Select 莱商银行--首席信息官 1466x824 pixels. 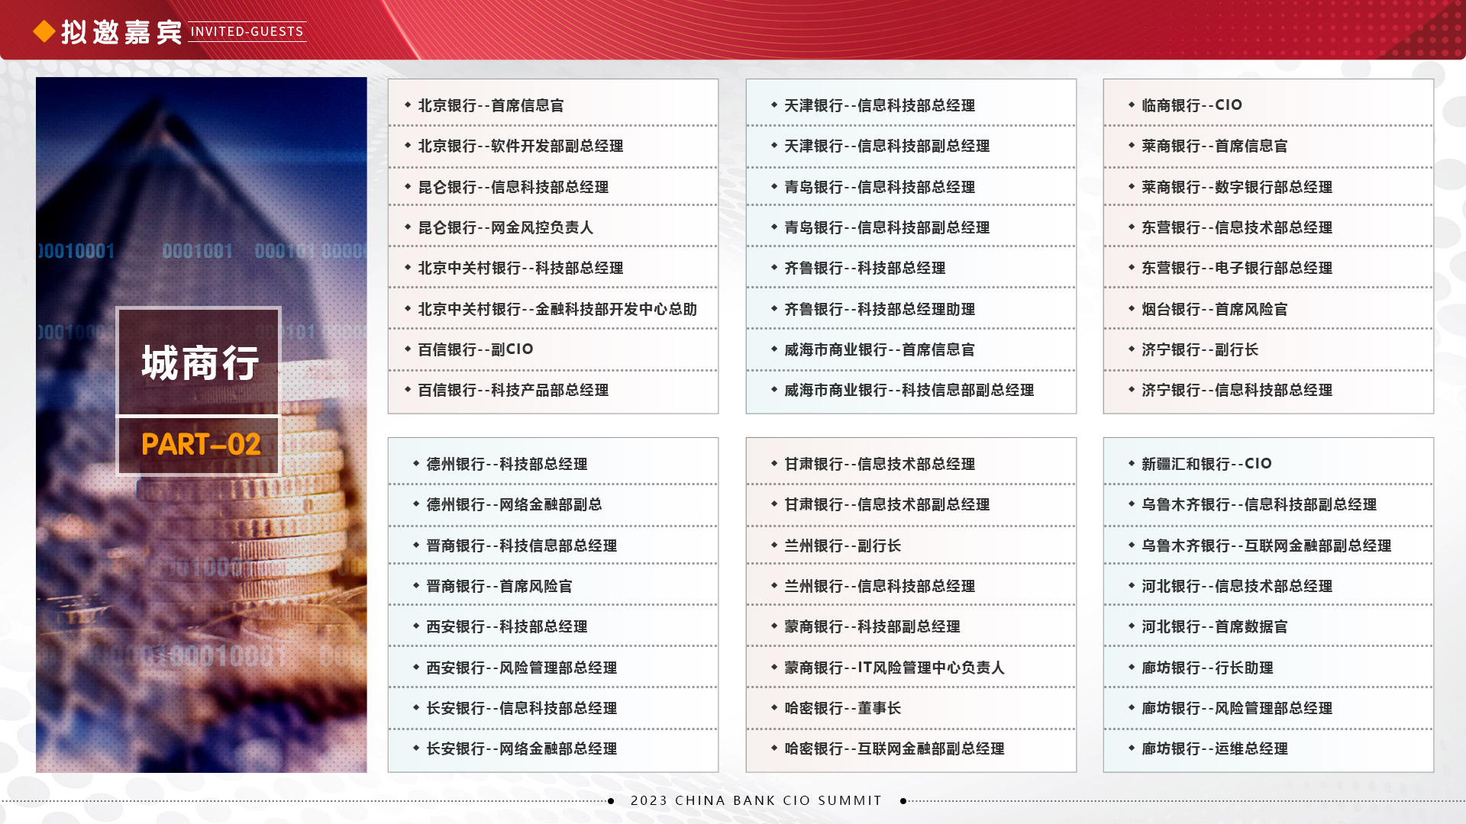coord(1215,146)
